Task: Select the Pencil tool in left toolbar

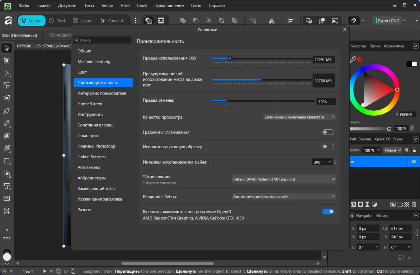Action: 6,123
